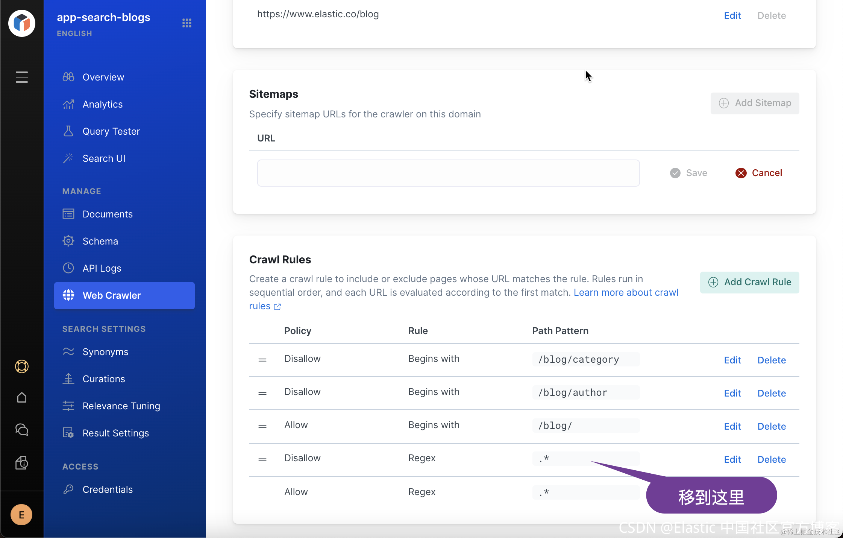This screenshot has height=538, width=843.
Task: Open the feedback chat bubbles icon
Action: tap(22, 430)
